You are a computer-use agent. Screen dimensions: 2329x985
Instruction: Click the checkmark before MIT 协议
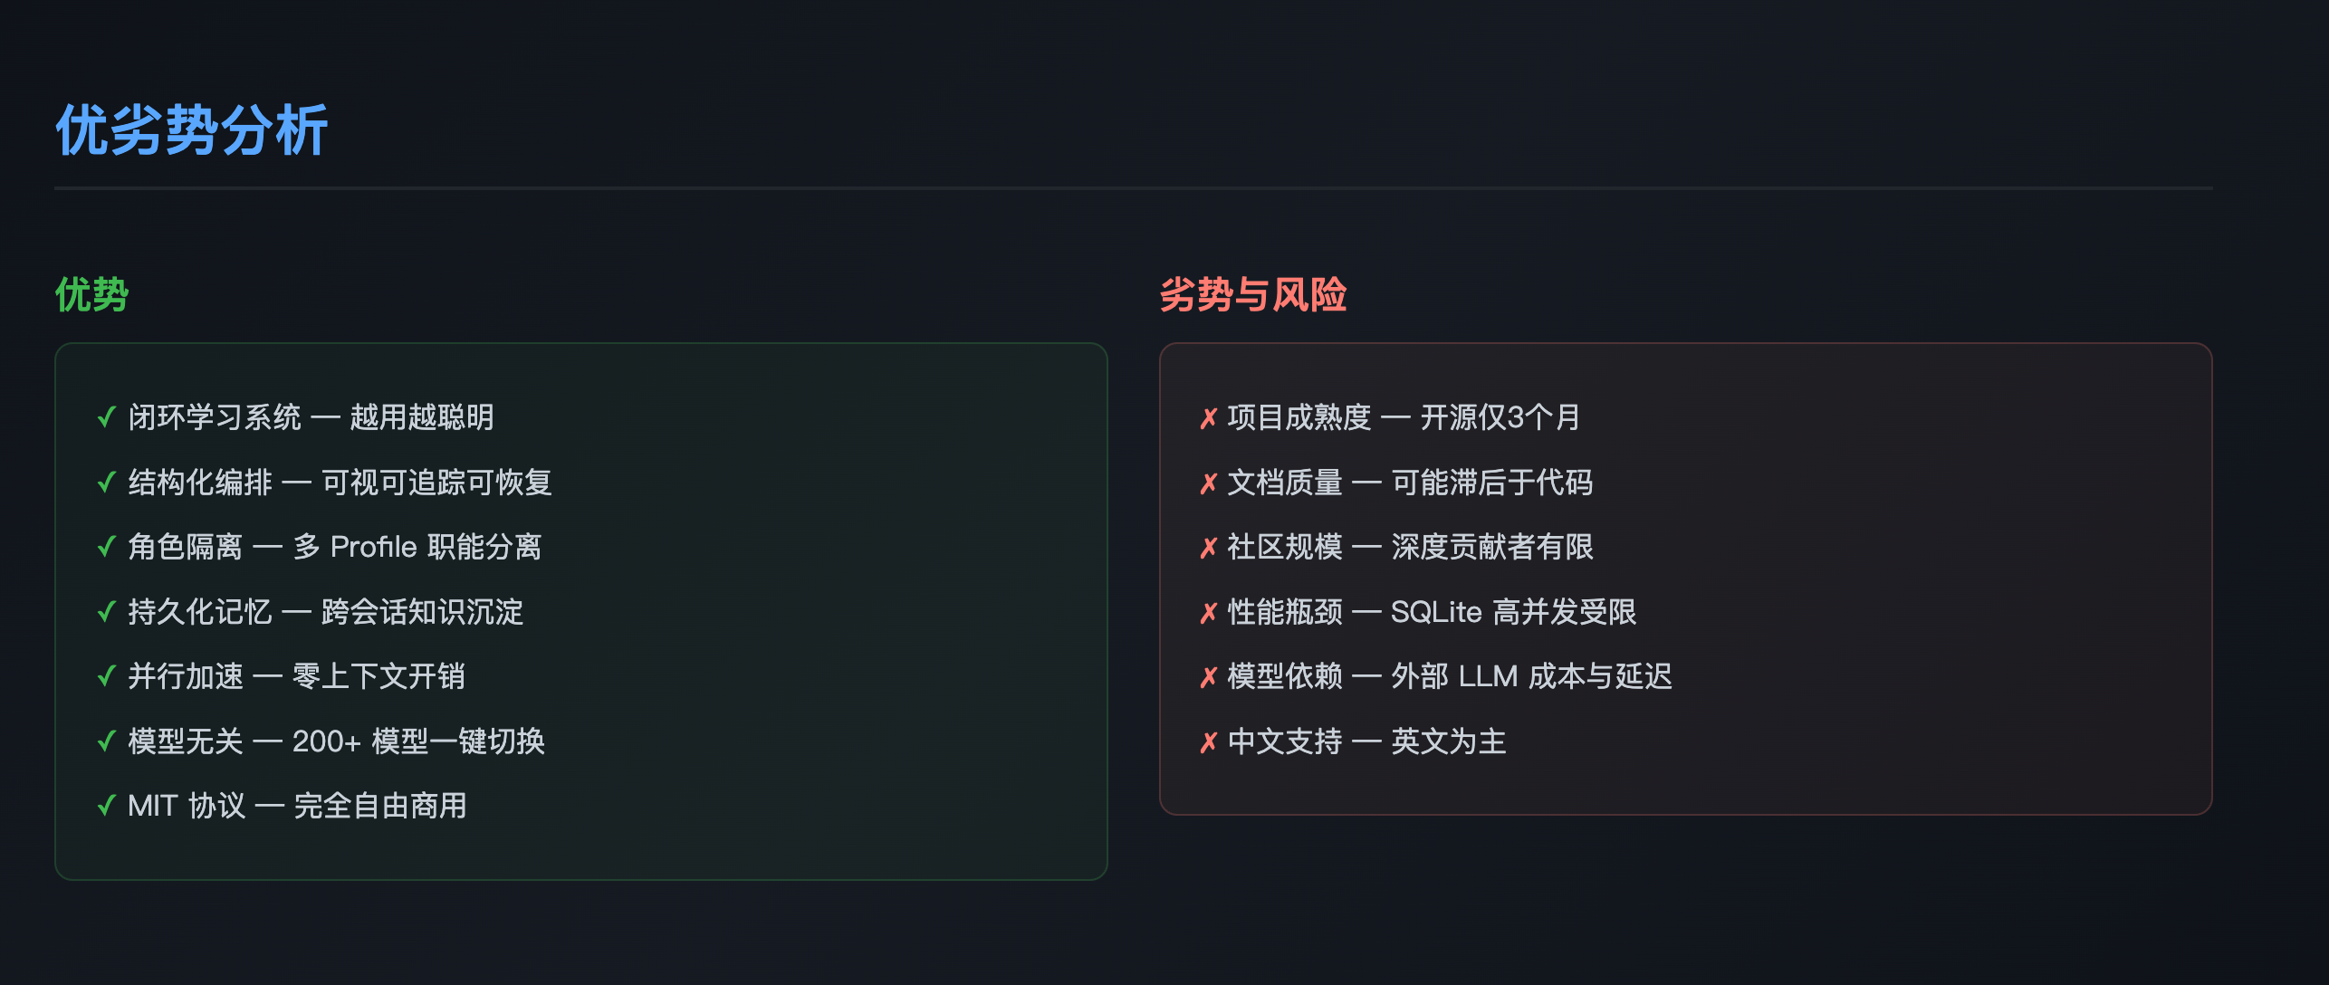(x=107, y=806)
